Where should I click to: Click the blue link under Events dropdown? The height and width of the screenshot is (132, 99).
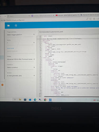[x=10, y=48]
